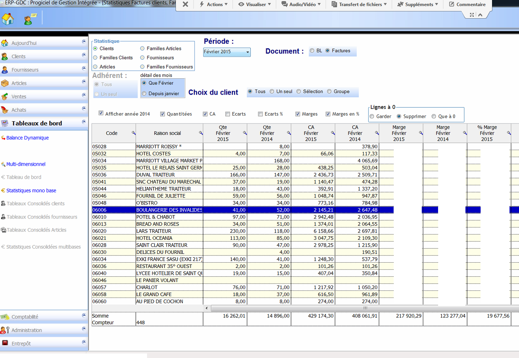Click the Aujourd'hui sidebar icon
This screenshot has width=519, height=358.
click(x=5, y=43)
